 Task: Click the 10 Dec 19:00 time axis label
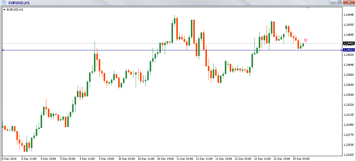point(165,159)
